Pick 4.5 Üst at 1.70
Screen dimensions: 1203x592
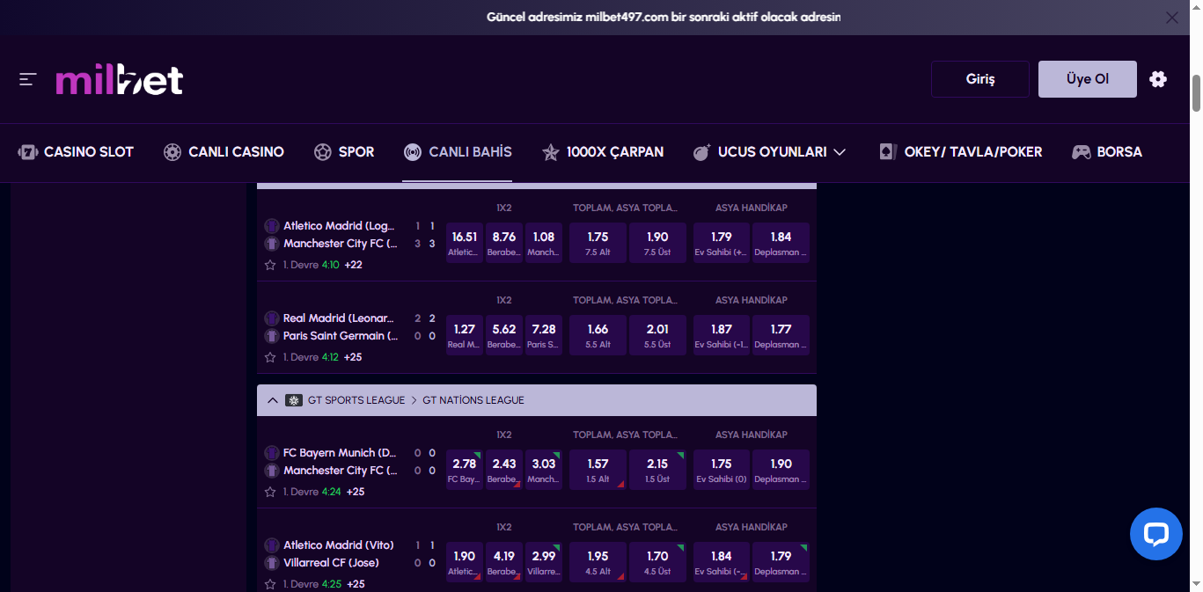pyautogui.click(x=657, y=562)
